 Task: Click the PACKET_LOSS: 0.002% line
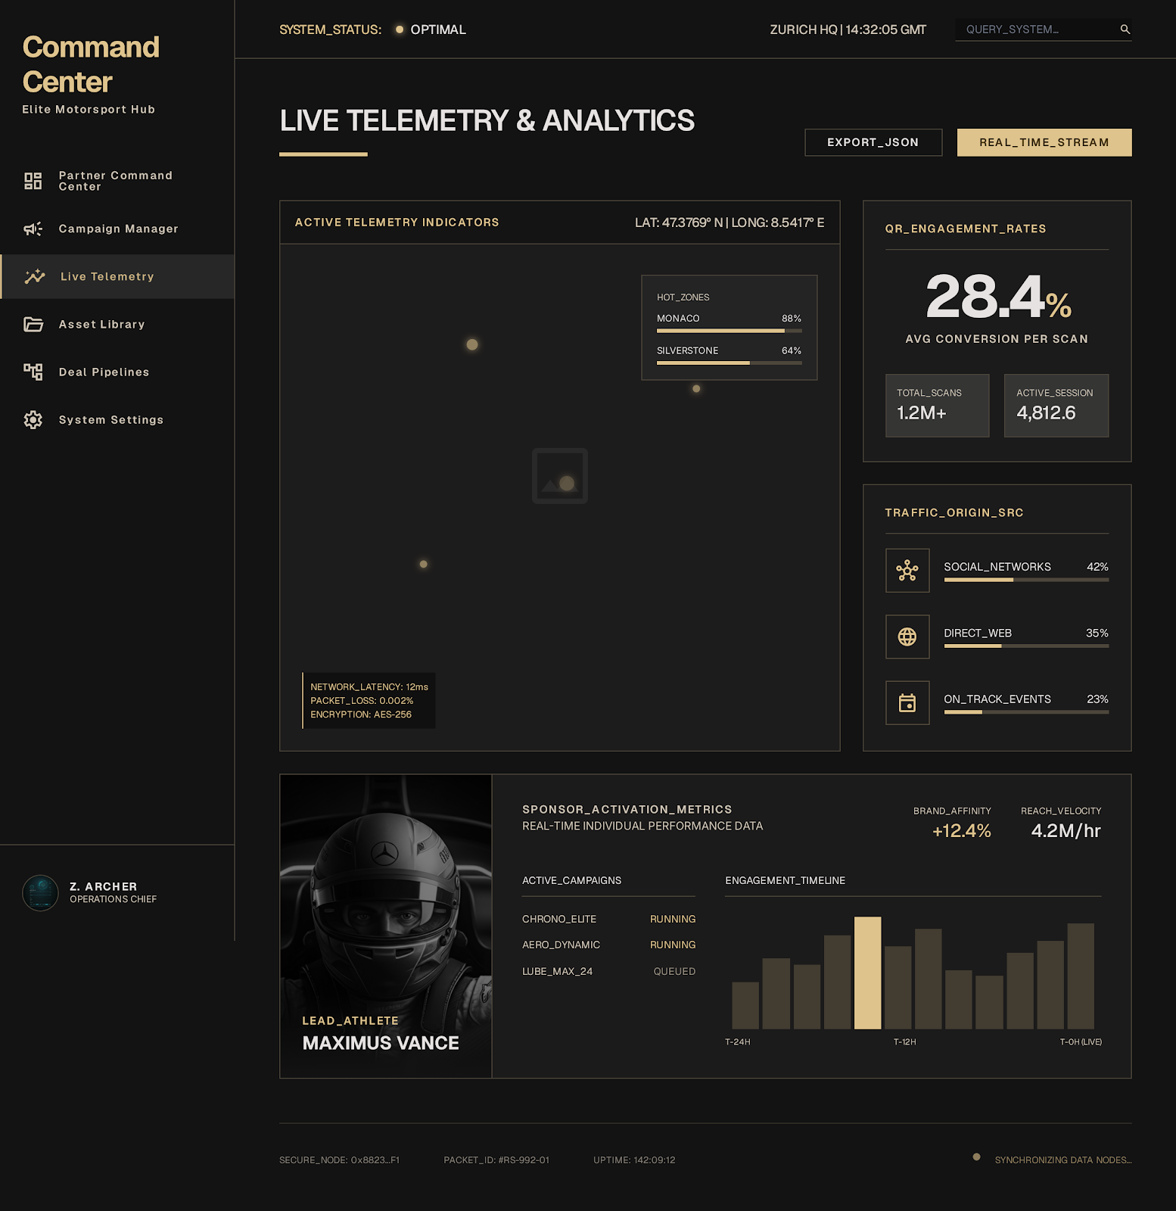click(x=362, y=701)
